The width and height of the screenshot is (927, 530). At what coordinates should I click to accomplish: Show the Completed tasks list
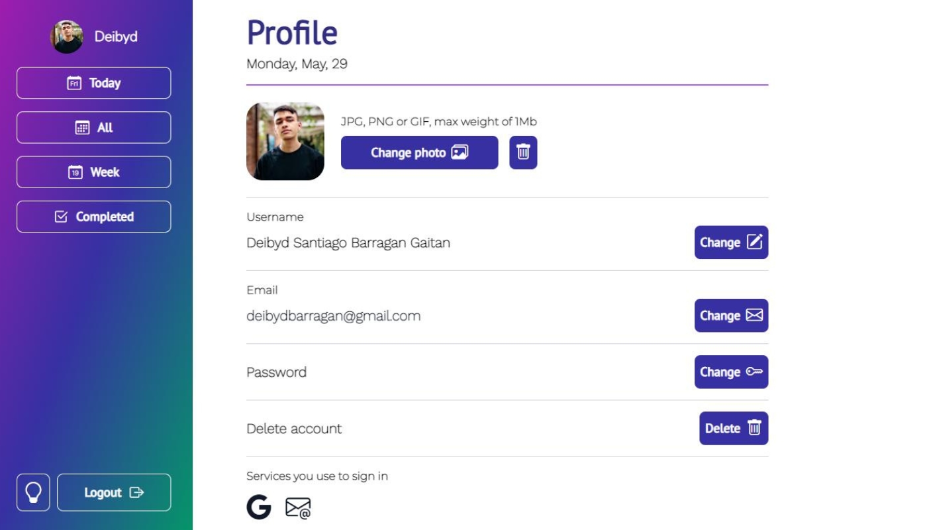point(93,217)
